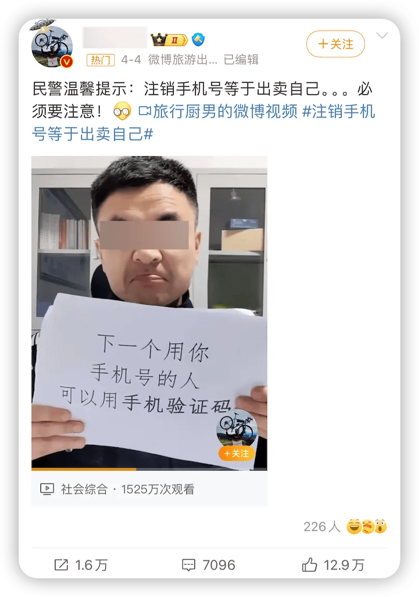Open 旅行厨男的微博视频 video link

pyautogui.click(x=225, y=112)
